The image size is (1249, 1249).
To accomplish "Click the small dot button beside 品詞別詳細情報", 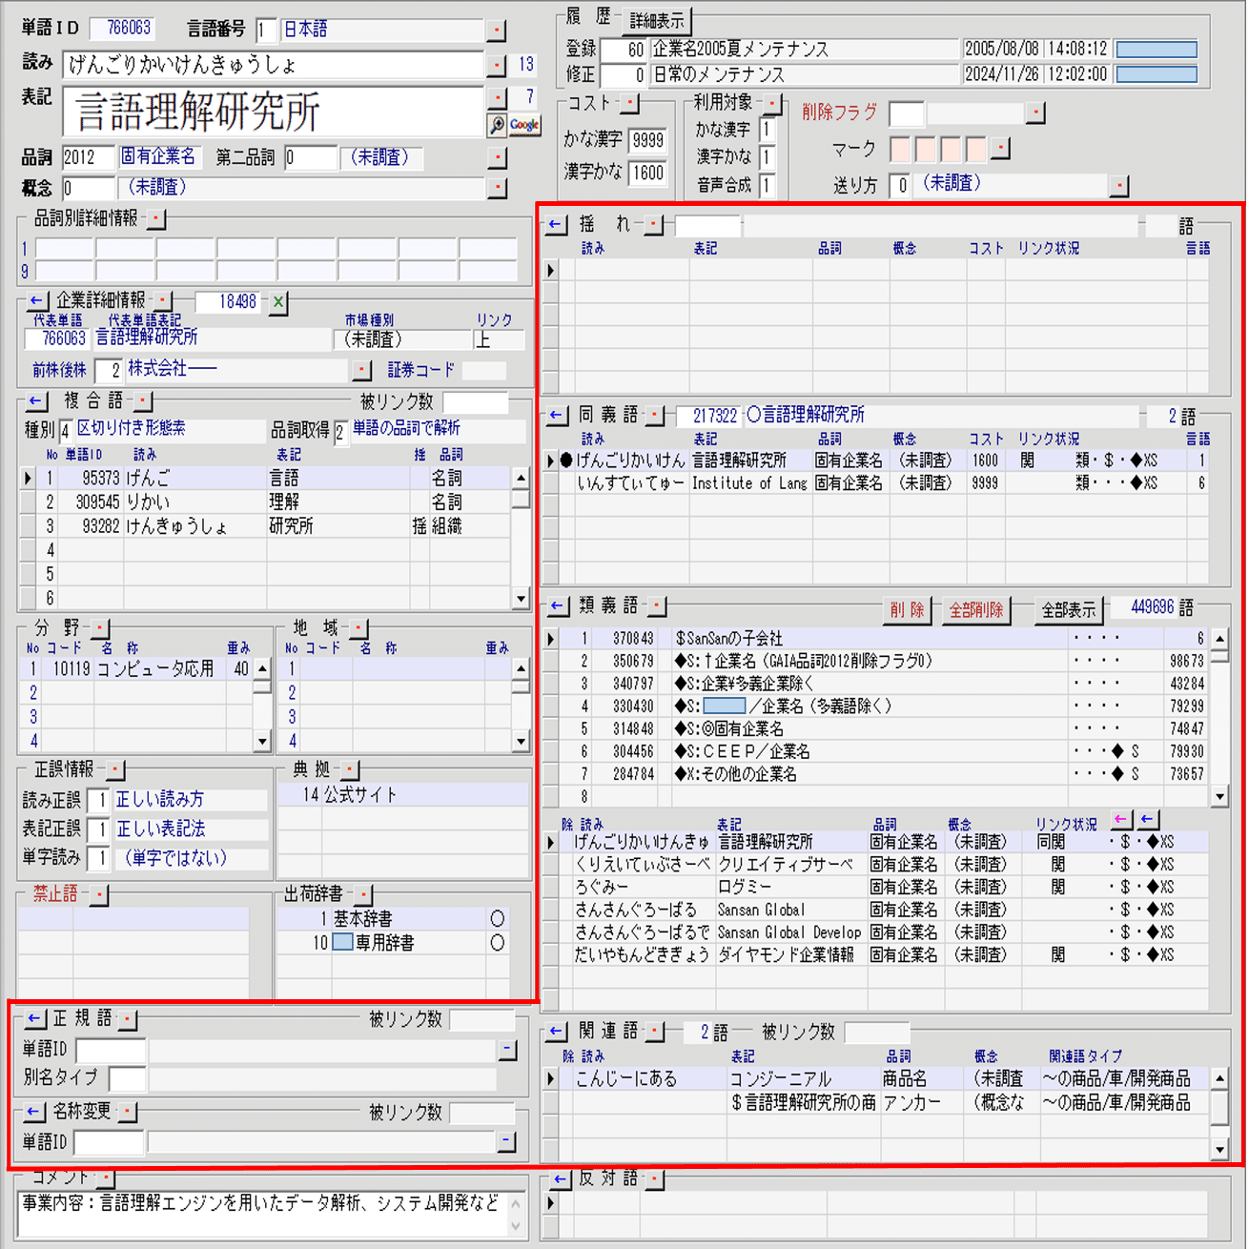I will [156, 219].
